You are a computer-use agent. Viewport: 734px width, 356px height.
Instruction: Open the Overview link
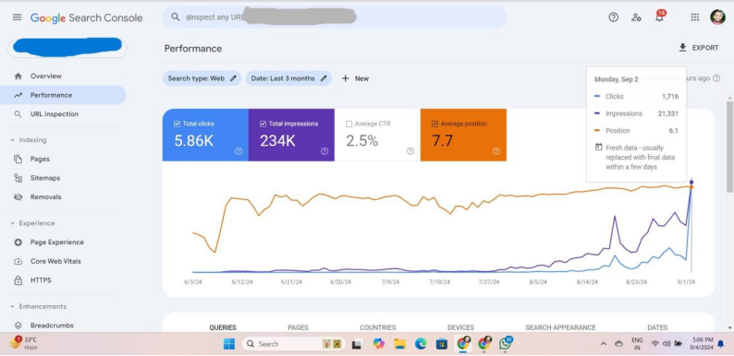tap(46, 77)
